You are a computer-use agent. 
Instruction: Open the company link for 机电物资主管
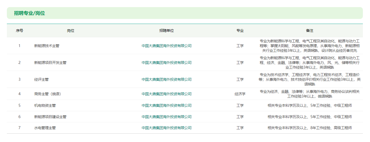166,105
